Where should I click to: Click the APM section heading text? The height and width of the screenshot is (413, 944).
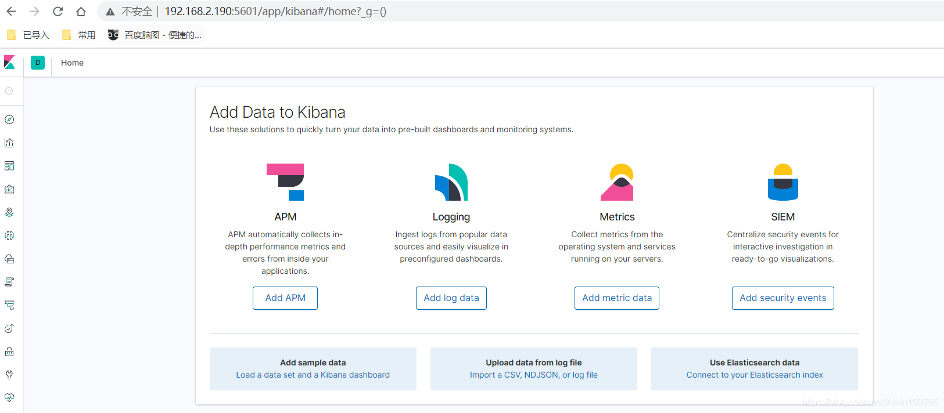[285, 217]
